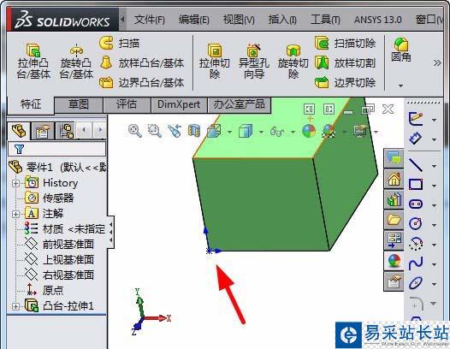Open Appearances color ball in task pane

tap(394, 261)
